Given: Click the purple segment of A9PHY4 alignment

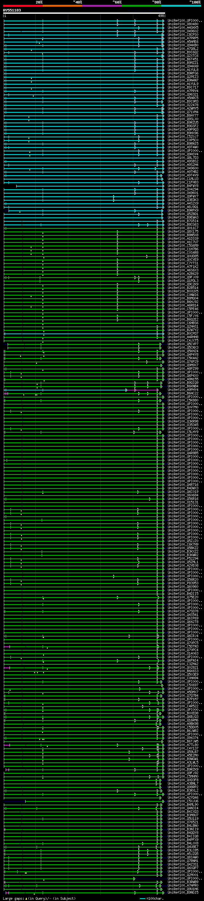Looking at the screenshot, I should pos(142,390).
